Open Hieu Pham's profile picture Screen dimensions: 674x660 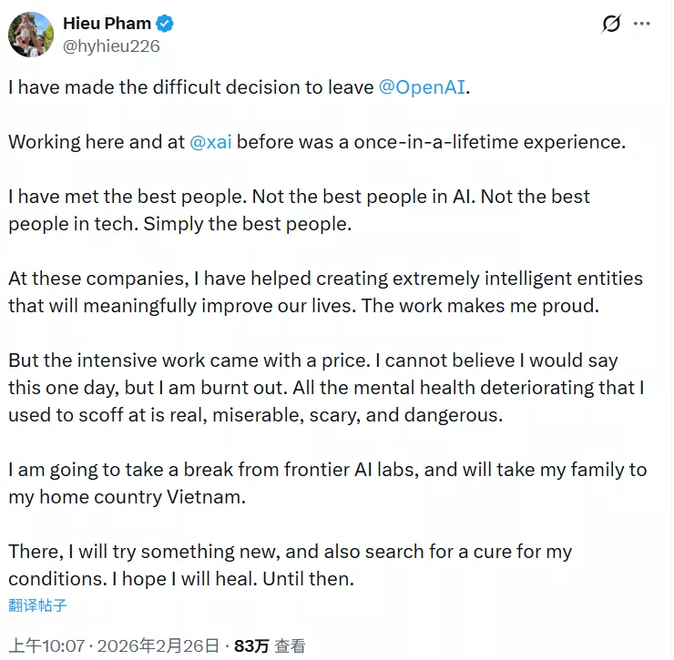pyautogui.click(x=30, y=34)
